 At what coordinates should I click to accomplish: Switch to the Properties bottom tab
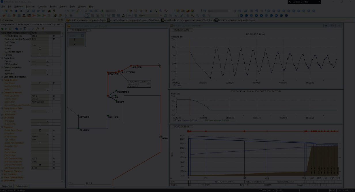pyautogui.click(x=7, y=186)
